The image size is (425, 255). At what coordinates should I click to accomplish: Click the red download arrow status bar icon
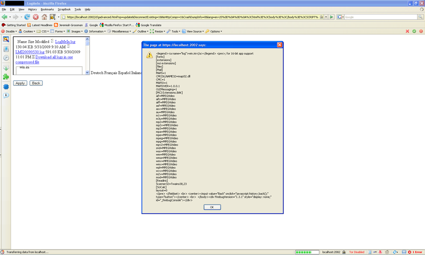point(380,252)
